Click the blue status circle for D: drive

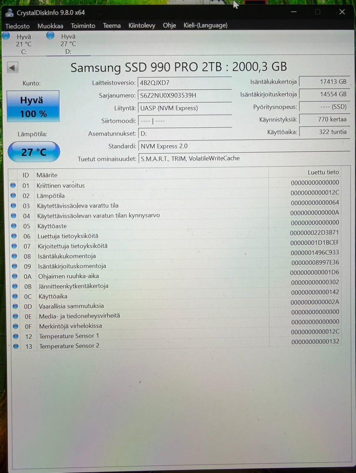coord(50,36)
